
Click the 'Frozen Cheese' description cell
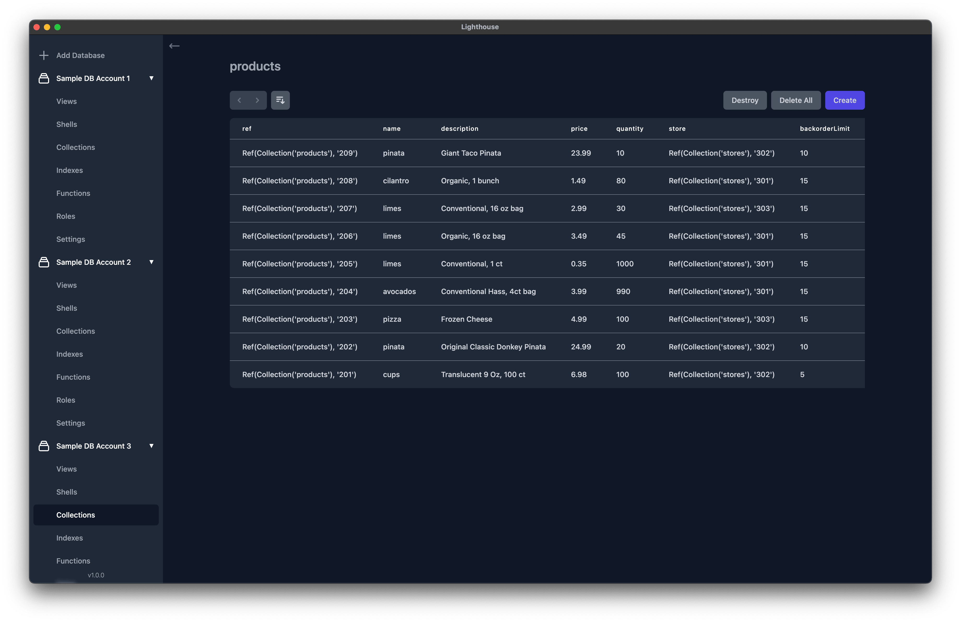pyautogui.click(x=466, y=319)
